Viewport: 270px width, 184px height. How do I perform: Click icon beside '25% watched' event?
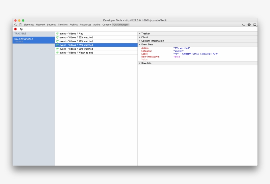57,37
